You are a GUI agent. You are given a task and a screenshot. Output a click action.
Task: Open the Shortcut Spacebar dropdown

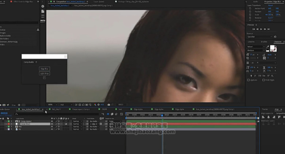[259, 37]
